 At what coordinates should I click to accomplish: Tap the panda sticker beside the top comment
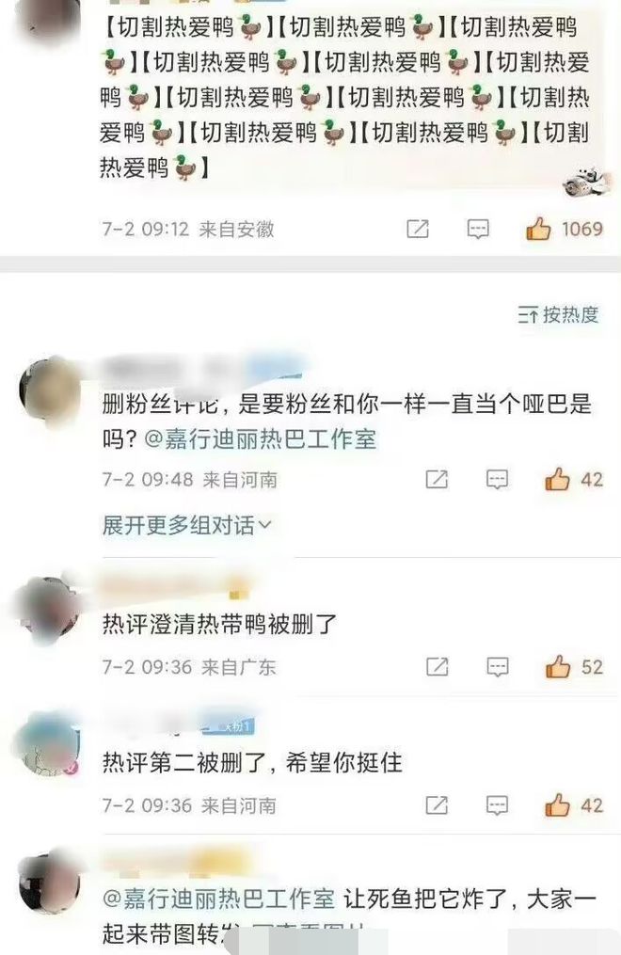tap(585, 181)
